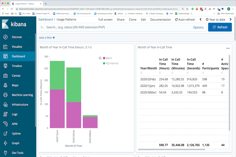Screen dimensions: 236x157
Task: Open panel options three-dot menu
Action: click(x=228, y=48)
